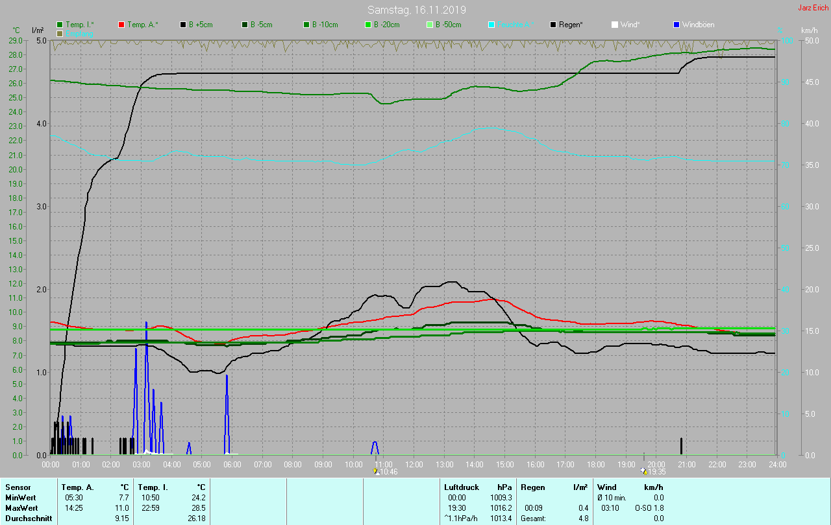Hide the B -50cm series via legend
The width and height of the screenshot is (831, 525).
pos(448,25)
